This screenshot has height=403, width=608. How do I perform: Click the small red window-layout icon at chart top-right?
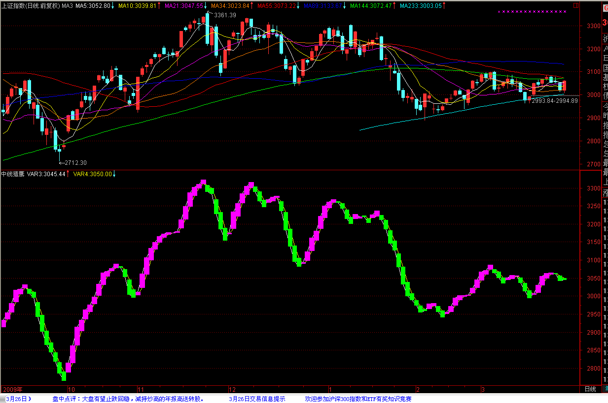tap(575, 6)
